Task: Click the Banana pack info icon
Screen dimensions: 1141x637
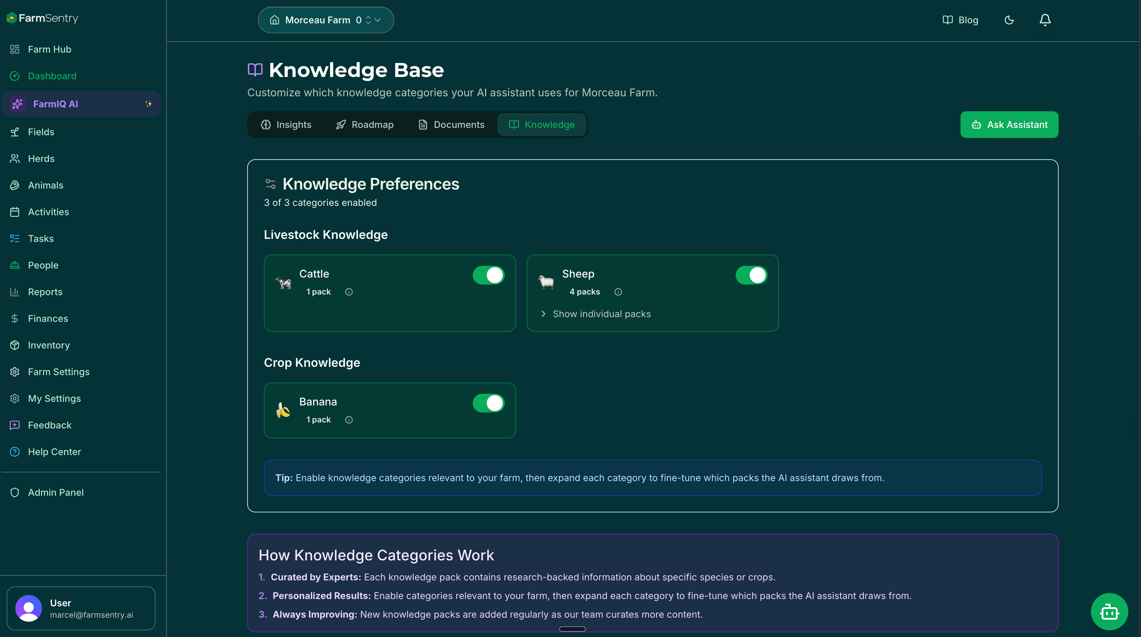Action: (x=349, y=420)
